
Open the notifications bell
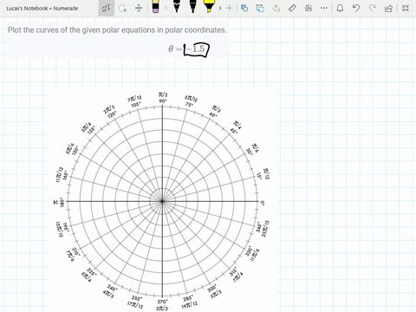(x=340, y=8)
